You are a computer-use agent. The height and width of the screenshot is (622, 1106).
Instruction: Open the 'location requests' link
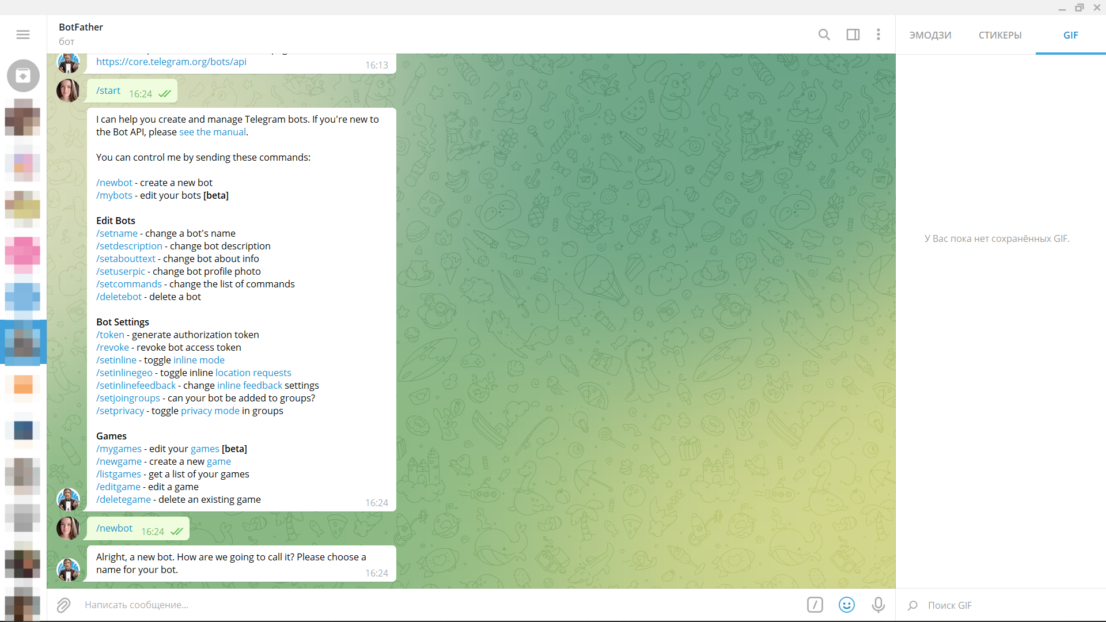pos(253,373)
